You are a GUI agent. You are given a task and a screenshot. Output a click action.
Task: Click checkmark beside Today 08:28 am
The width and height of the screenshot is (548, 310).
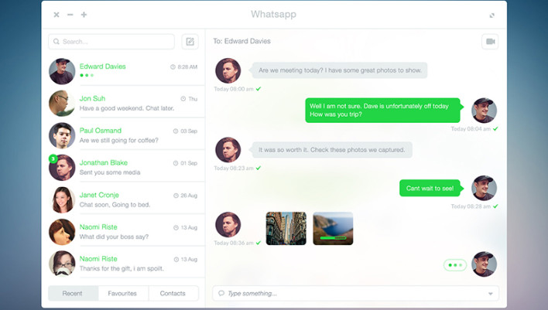495,206
